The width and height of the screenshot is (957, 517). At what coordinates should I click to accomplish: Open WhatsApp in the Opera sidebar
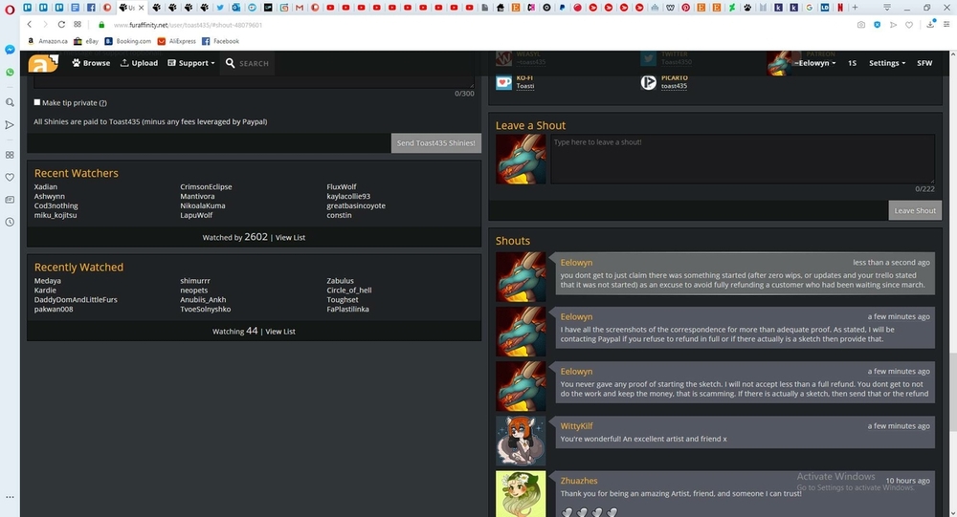click(10, 72)
